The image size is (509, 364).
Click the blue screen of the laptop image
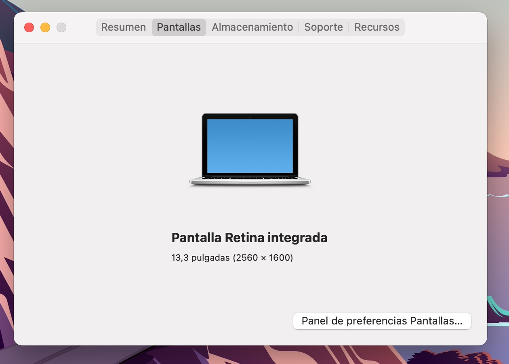250,145
